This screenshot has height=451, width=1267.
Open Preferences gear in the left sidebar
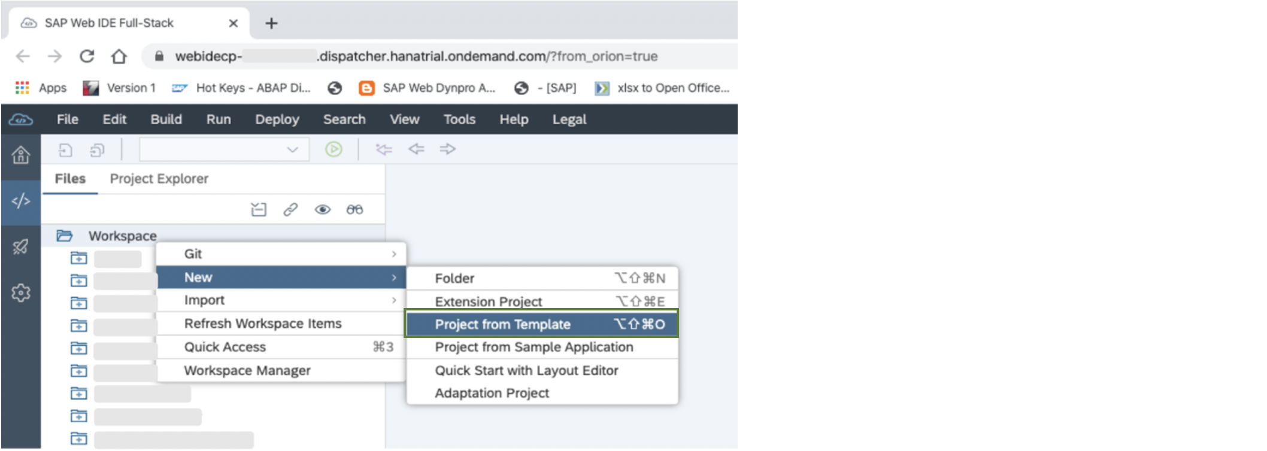tap(21, 292)
